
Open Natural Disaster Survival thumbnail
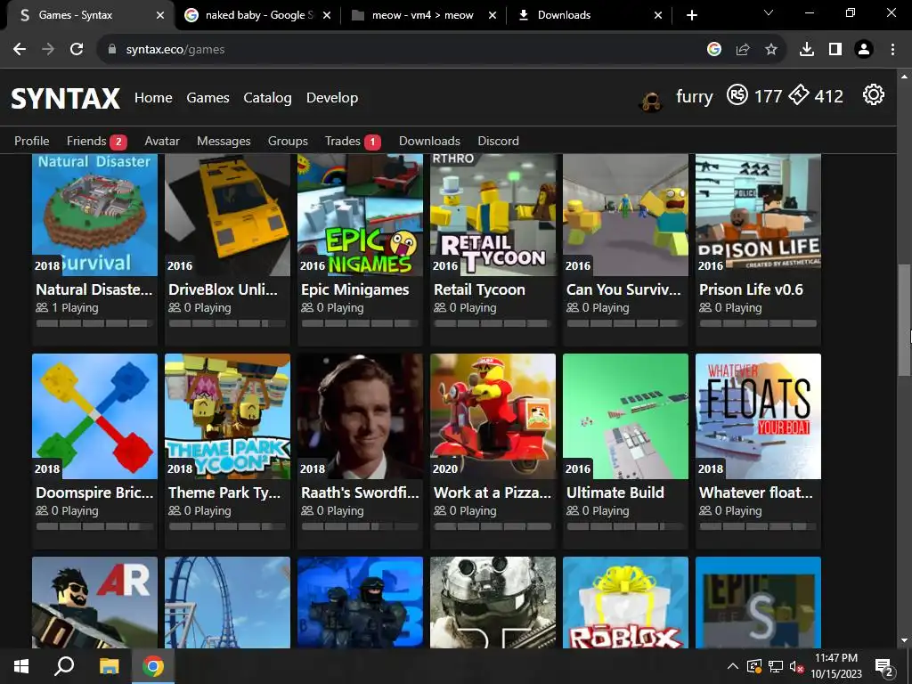click(x=94, y=215)
